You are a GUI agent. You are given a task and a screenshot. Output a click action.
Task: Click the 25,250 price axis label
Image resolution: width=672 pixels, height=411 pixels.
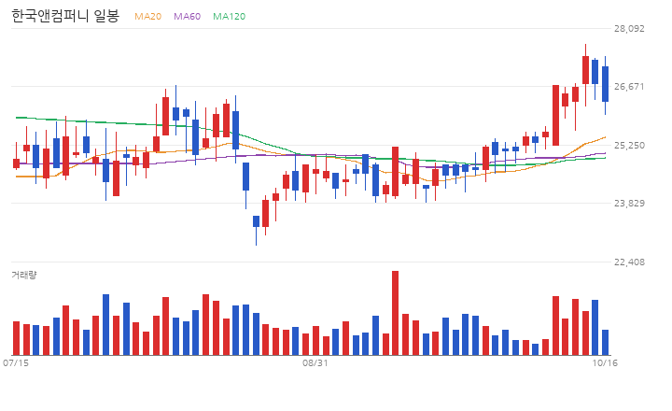pos(629,146)
